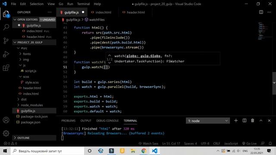
Task: Switch to the header.html editor tab
Action: (x=135, y=12)
